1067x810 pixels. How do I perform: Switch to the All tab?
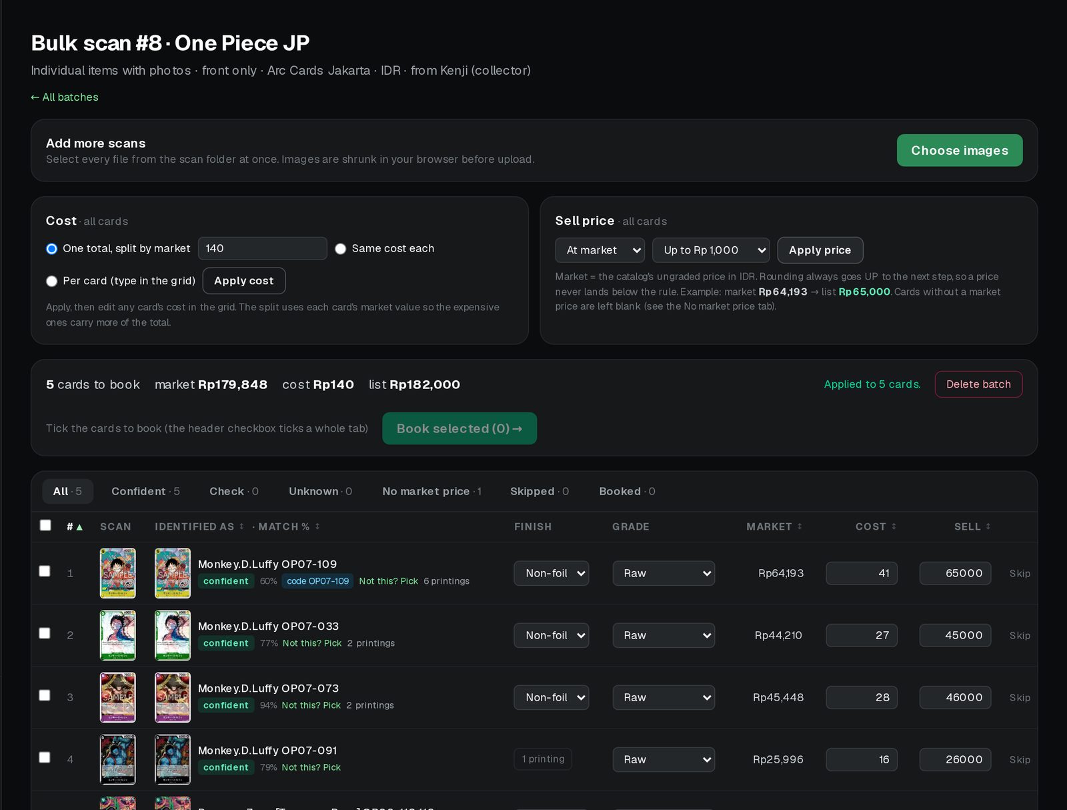(x=67, y=491)
